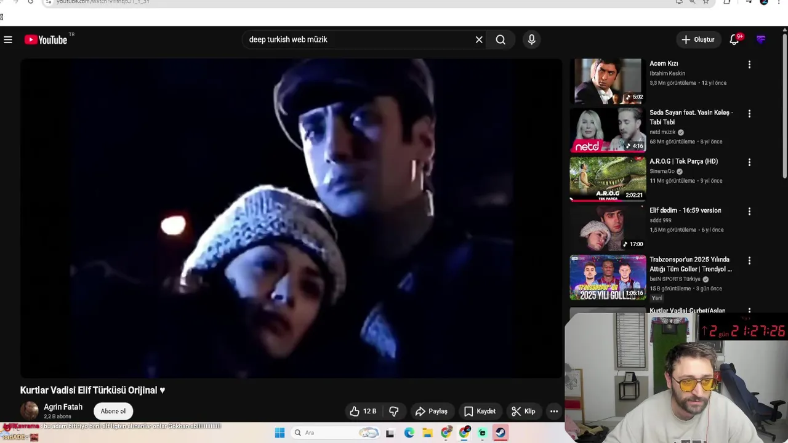Open Trabzonspor'un 2025 Yılında title
The image size is (788, 443).
click(690, 264)
